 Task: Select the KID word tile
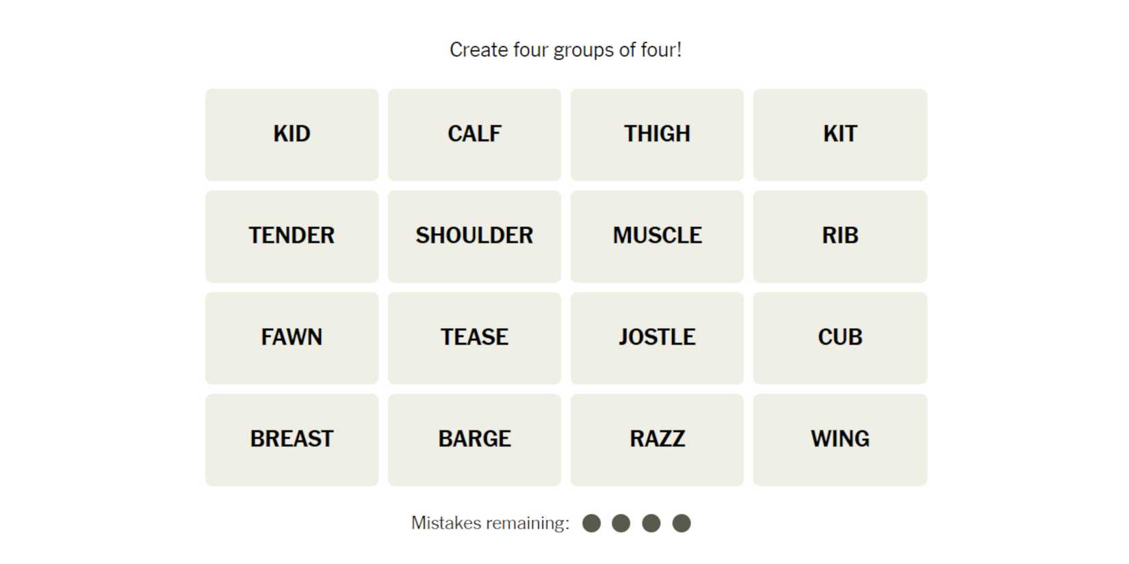[291, 134]
